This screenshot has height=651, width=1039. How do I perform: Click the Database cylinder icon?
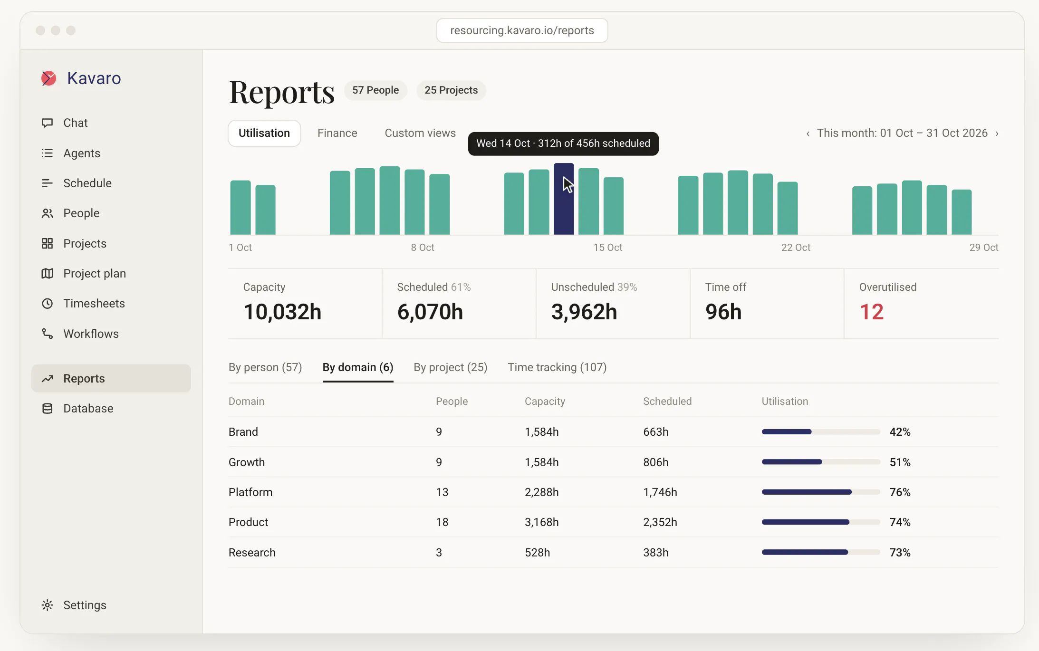[47, 409]
